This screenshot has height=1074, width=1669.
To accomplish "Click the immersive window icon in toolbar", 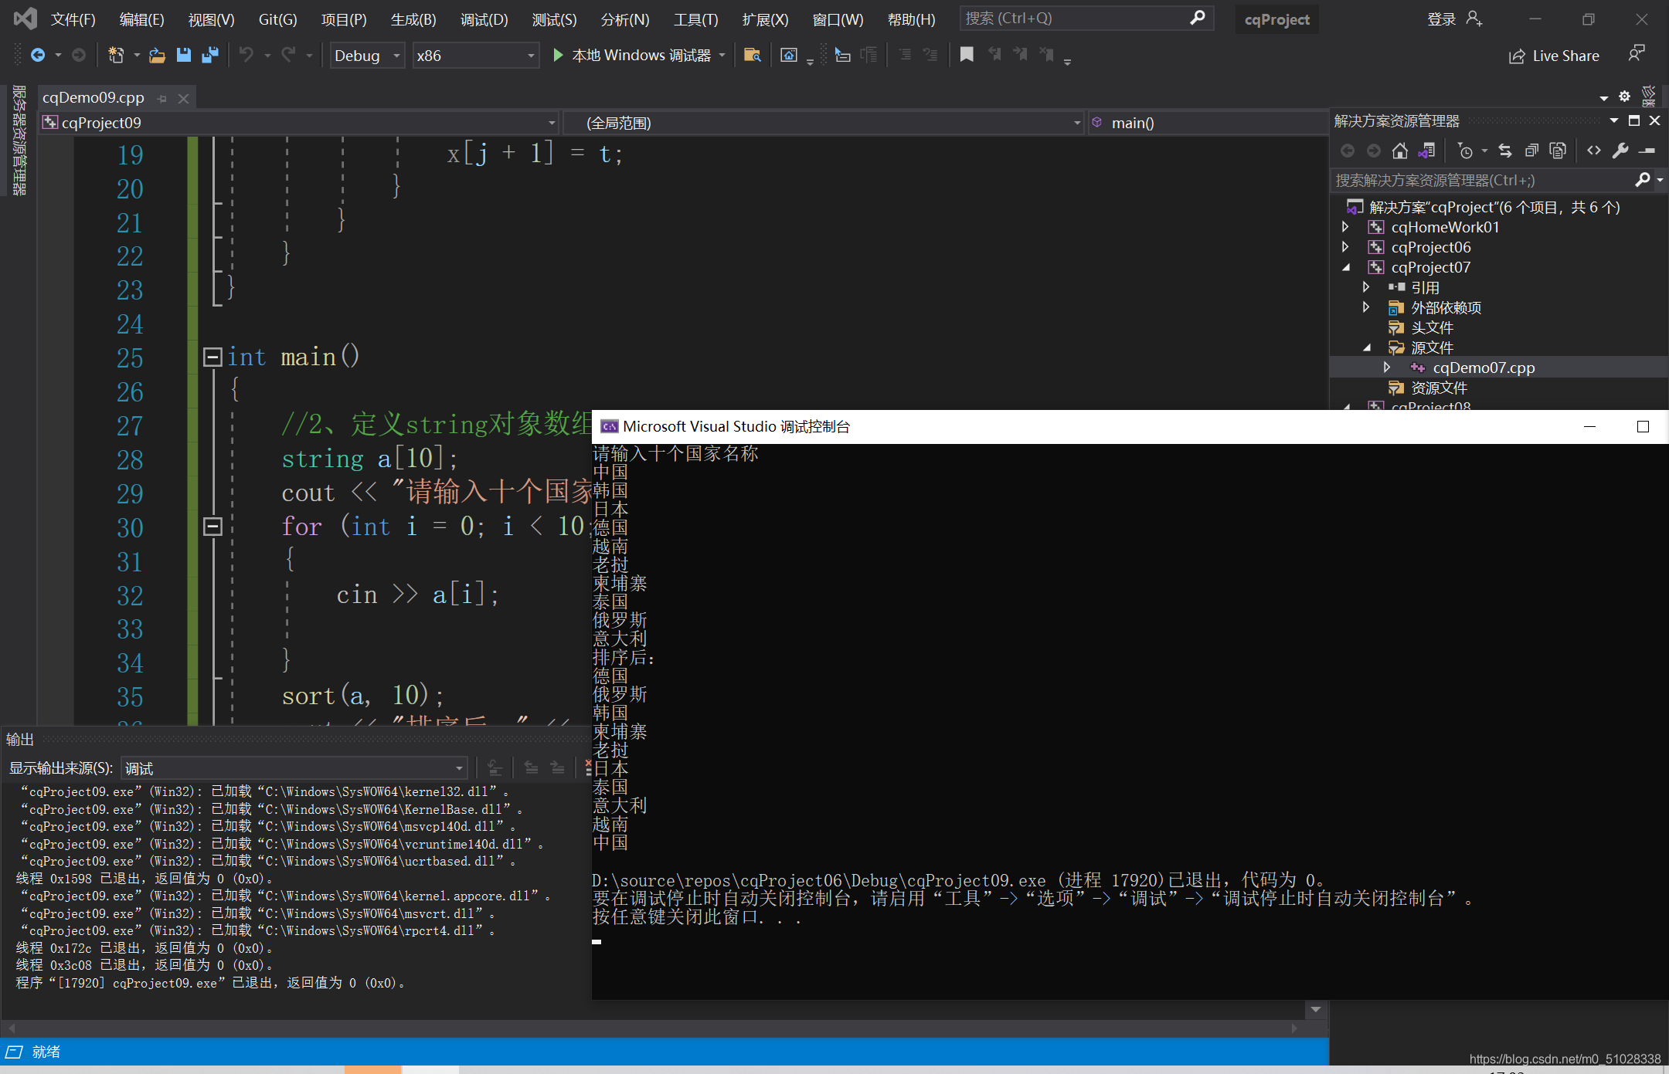I will [788, 55].
